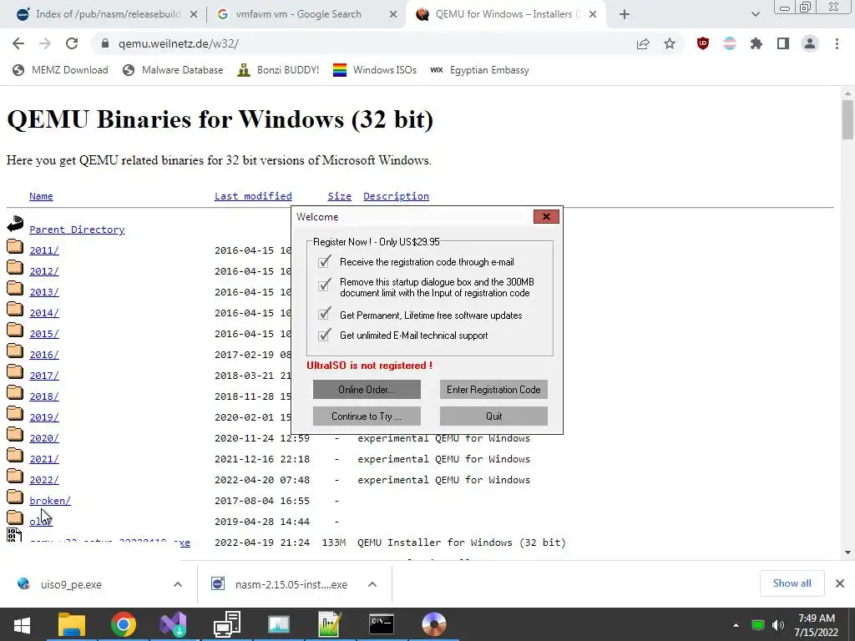This screenshot has height=641, width=855.
Task: Open the Parent Directory link
Action: [x=77, y=230]
